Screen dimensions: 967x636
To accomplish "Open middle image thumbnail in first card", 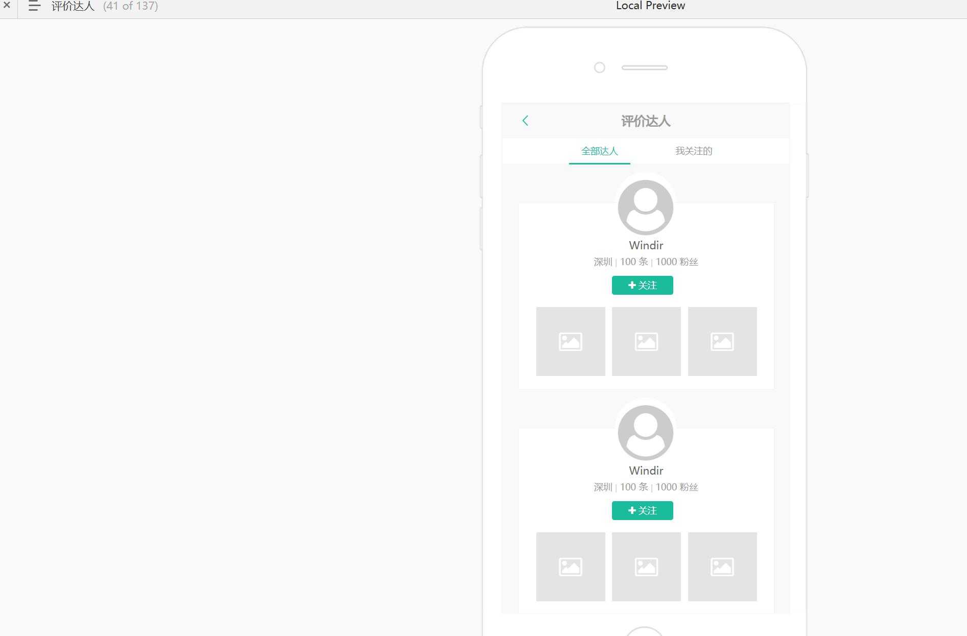I will [x=646, y=341].
